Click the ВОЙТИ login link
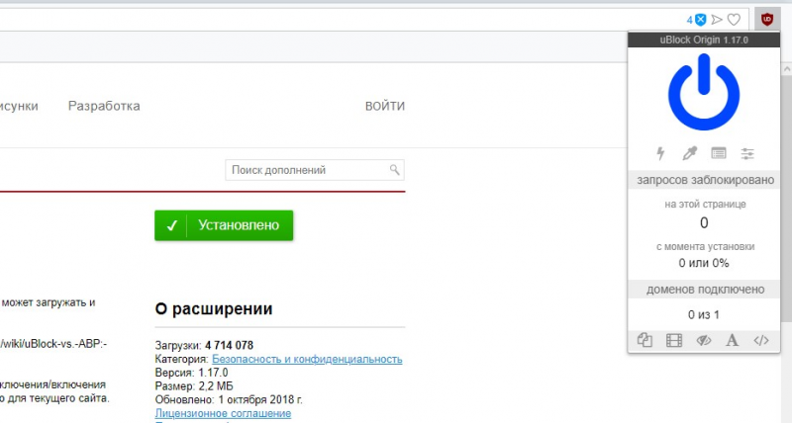This screenshot has height=423, width=792. 385,106
